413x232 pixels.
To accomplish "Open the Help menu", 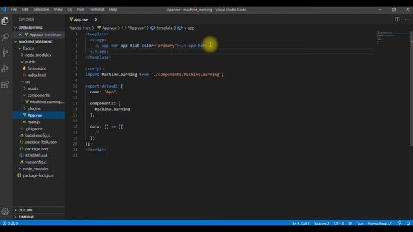I will tap(113, 10).
